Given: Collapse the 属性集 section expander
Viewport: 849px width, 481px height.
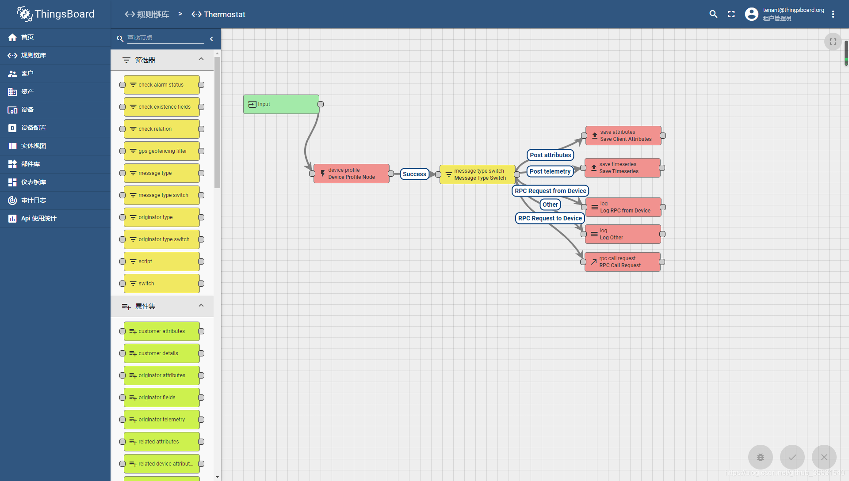Looking at the screenshot, I should coord(200,305).
